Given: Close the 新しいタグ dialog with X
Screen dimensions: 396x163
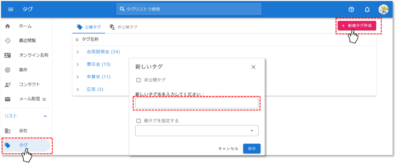Looking at the screenshot, I should pyautogui.click(x=253, y=67).
